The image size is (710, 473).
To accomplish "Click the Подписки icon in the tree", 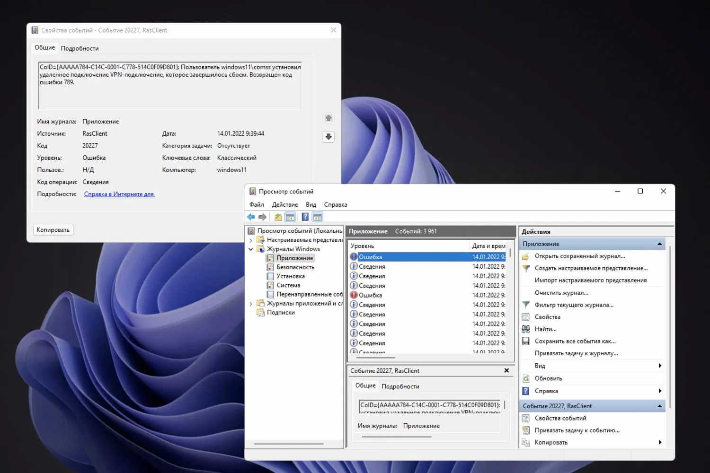I will [x=260, y=312].
